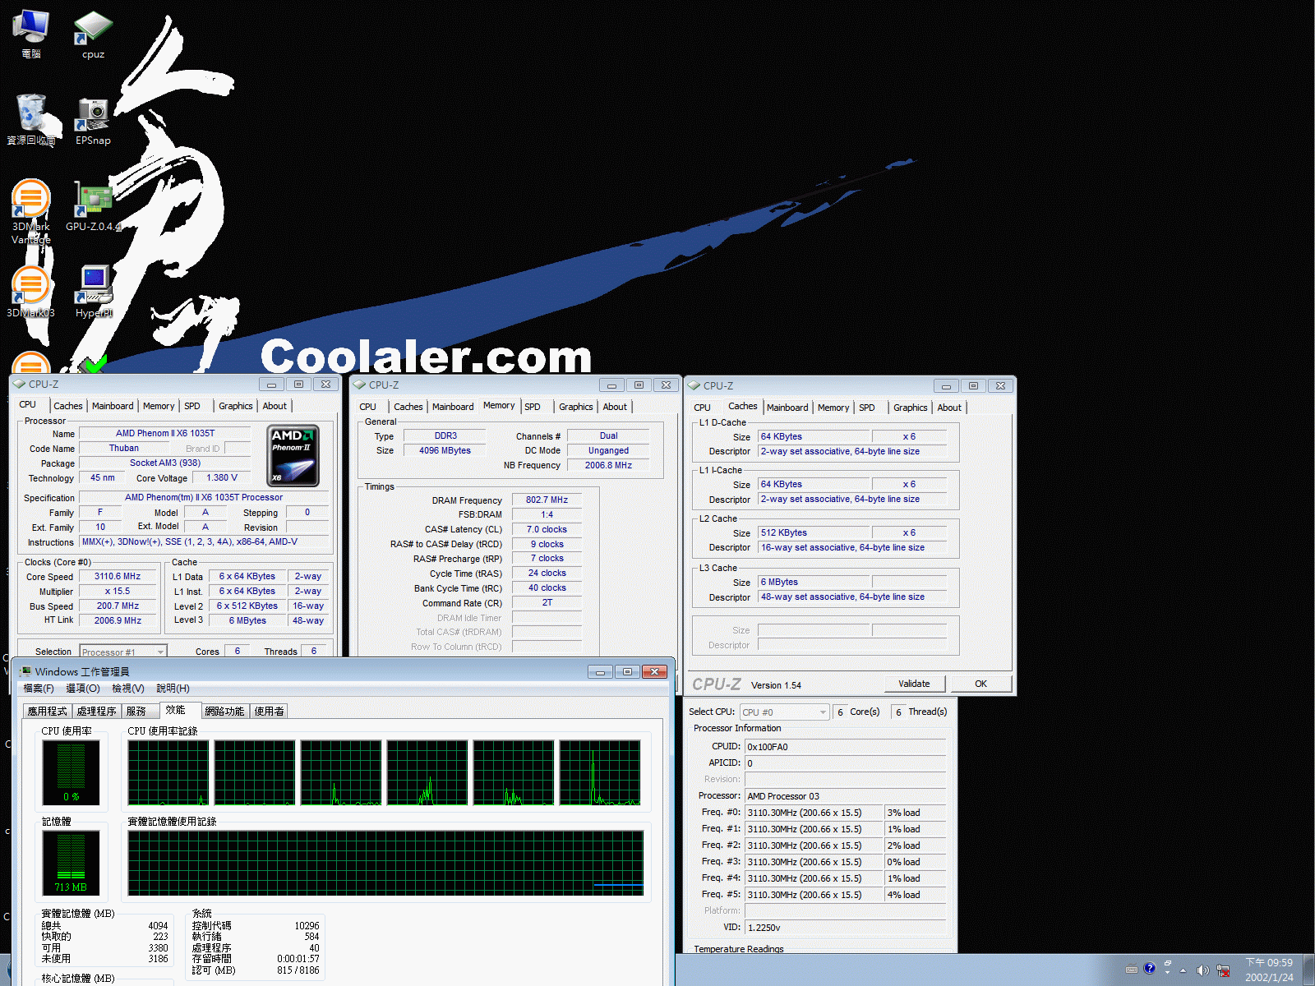The image size is (1315, 986).
Task: Open the 資源回收筒 recycle bin icon
Action: tap(31, 120)
